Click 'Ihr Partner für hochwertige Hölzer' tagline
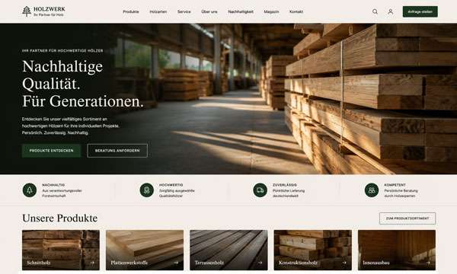Image resolution: width=457 pixels, height=274 pixels. [62, 51]
